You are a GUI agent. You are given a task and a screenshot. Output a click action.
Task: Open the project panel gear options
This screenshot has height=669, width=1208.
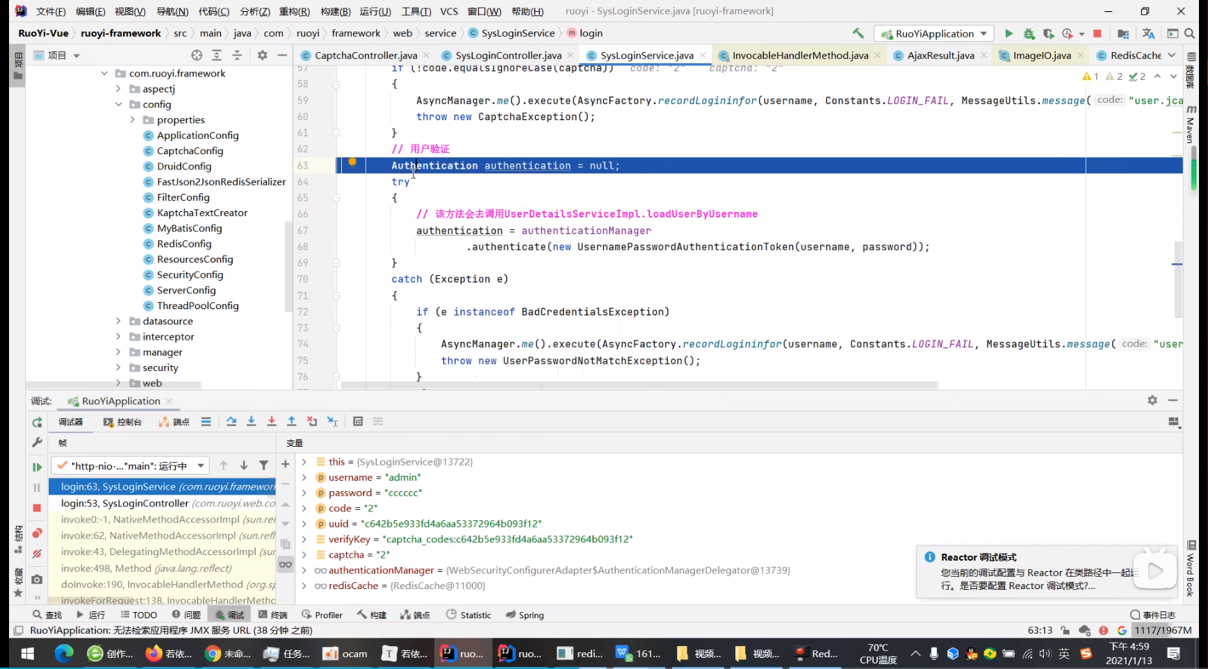click(x=262, y=55)
